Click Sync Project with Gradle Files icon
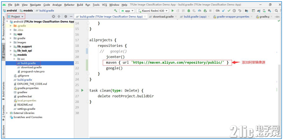Viewport: 283px width, 140px height. (259, 11)
